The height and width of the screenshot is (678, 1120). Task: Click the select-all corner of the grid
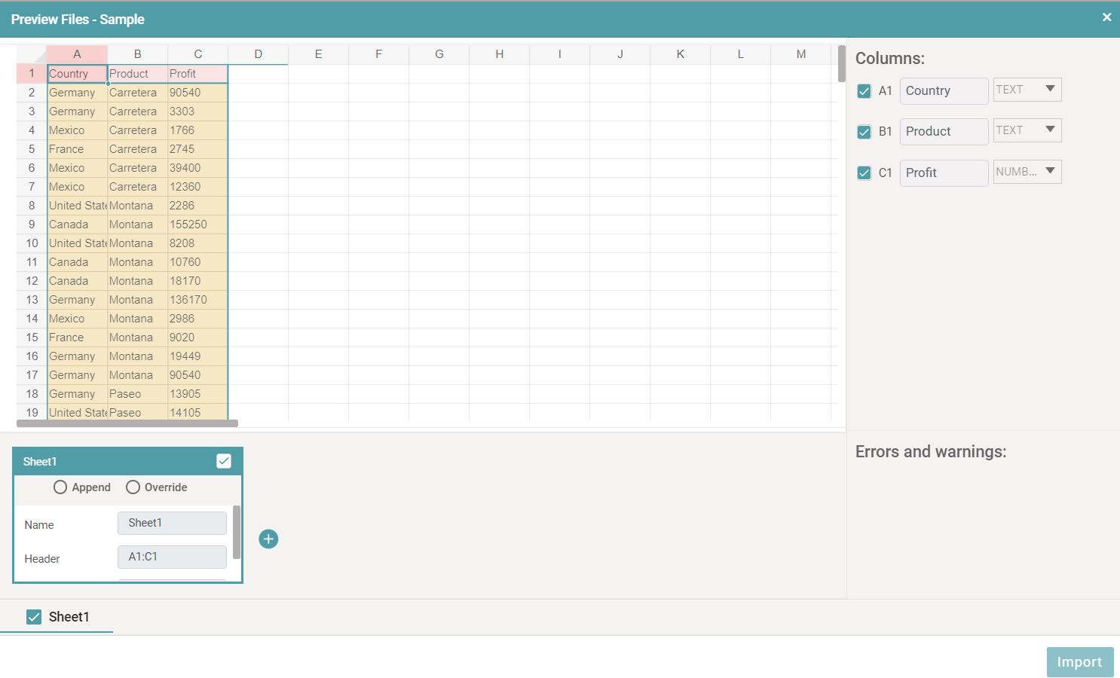pyautogui.click(x=32, y=54)
